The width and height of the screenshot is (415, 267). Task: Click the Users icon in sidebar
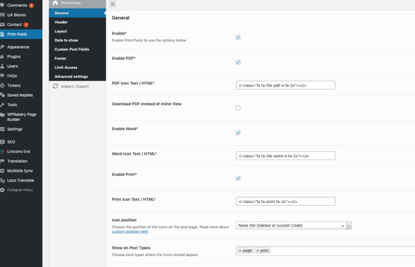[3, 66]
